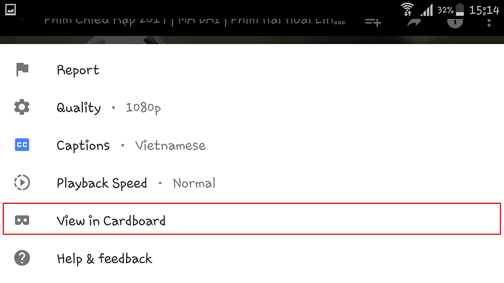Tap the Report flag icon
Viewport: 504px width, 283px height.
point(22,69)
